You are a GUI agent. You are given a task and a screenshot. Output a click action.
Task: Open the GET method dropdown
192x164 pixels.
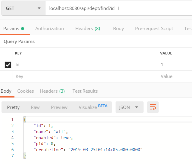point(23,8)
